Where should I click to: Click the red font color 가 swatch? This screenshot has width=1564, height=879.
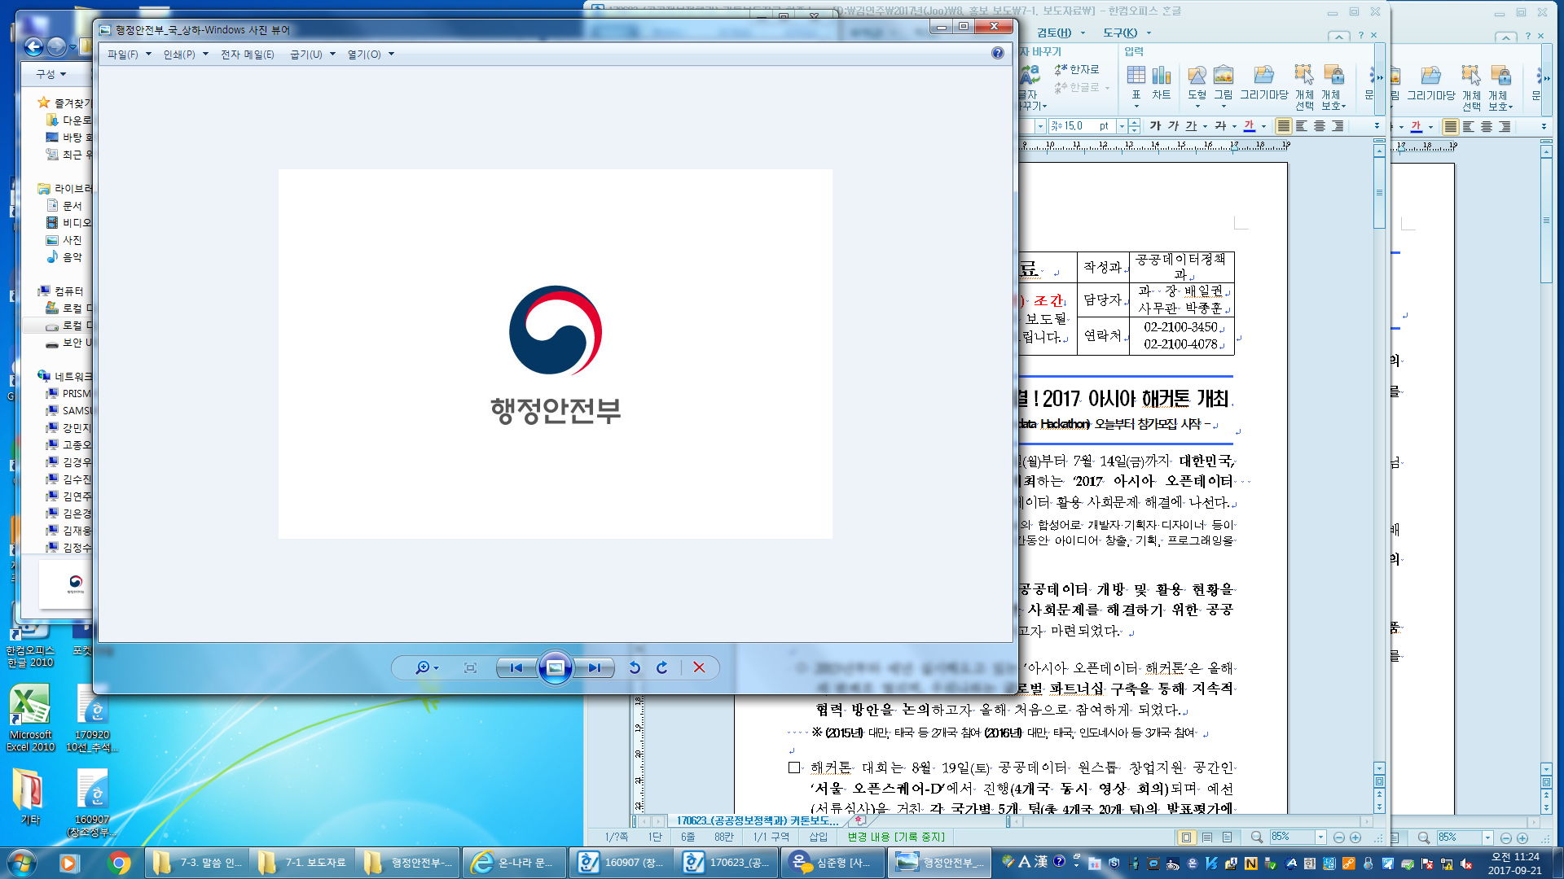click(x=1250, y=126)
